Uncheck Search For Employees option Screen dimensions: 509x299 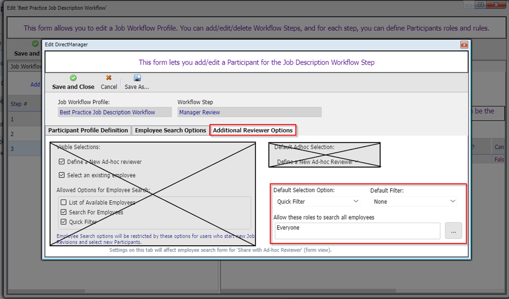point(64,212)
